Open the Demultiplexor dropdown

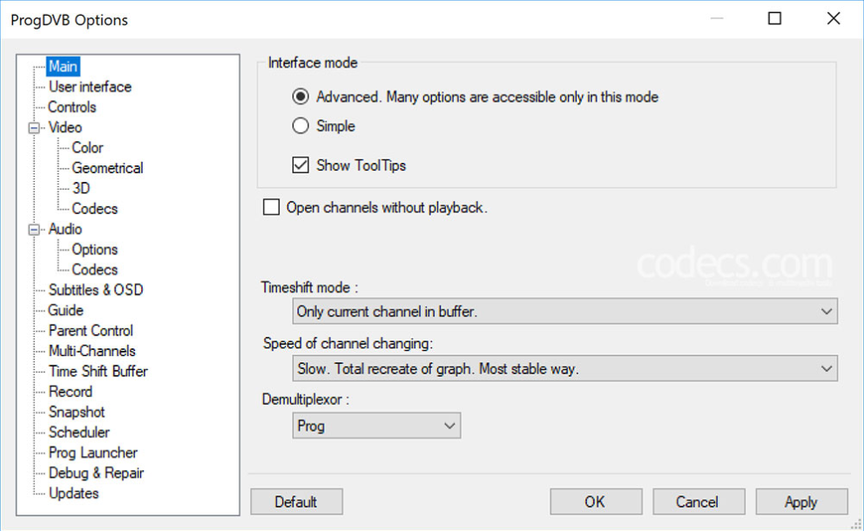(x=376, y=426)
